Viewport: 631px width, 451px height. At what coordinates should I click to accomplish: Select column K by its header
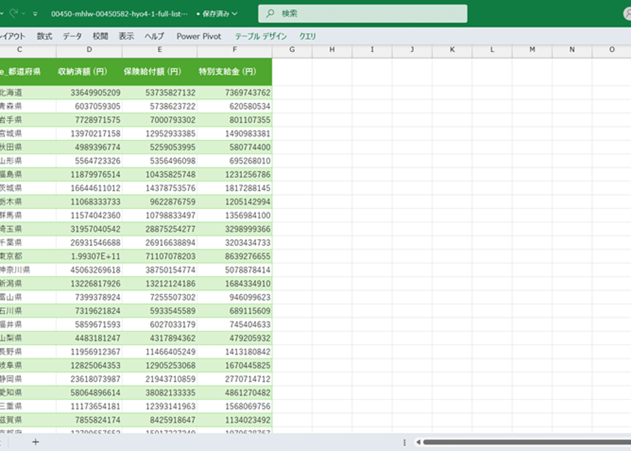452,49
